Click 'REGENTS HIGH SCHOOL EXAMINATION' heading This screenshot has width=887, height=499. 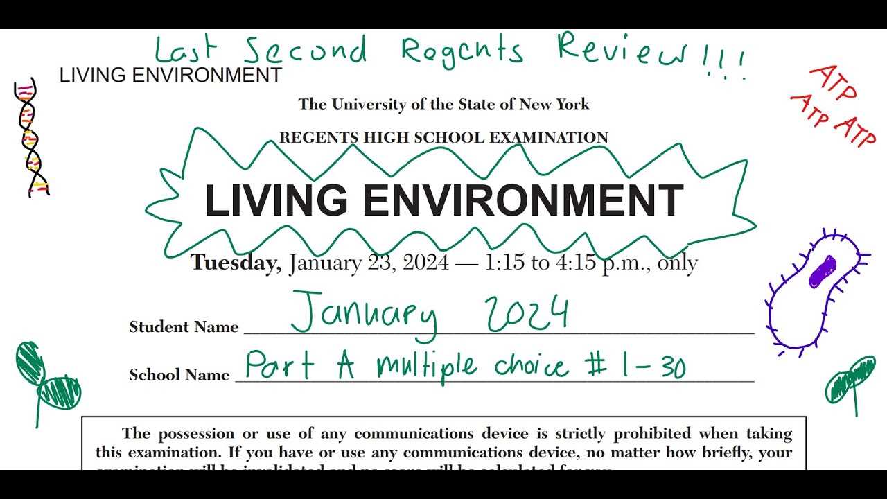coord(443,138)
